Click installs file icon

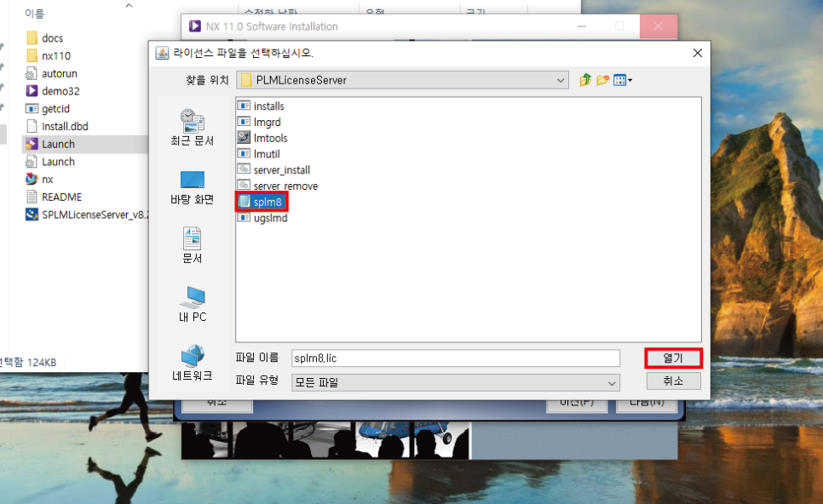click(x=244, y=106)
